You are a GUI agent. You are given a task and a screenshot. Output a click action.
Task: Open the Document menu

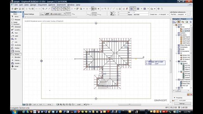42,5
